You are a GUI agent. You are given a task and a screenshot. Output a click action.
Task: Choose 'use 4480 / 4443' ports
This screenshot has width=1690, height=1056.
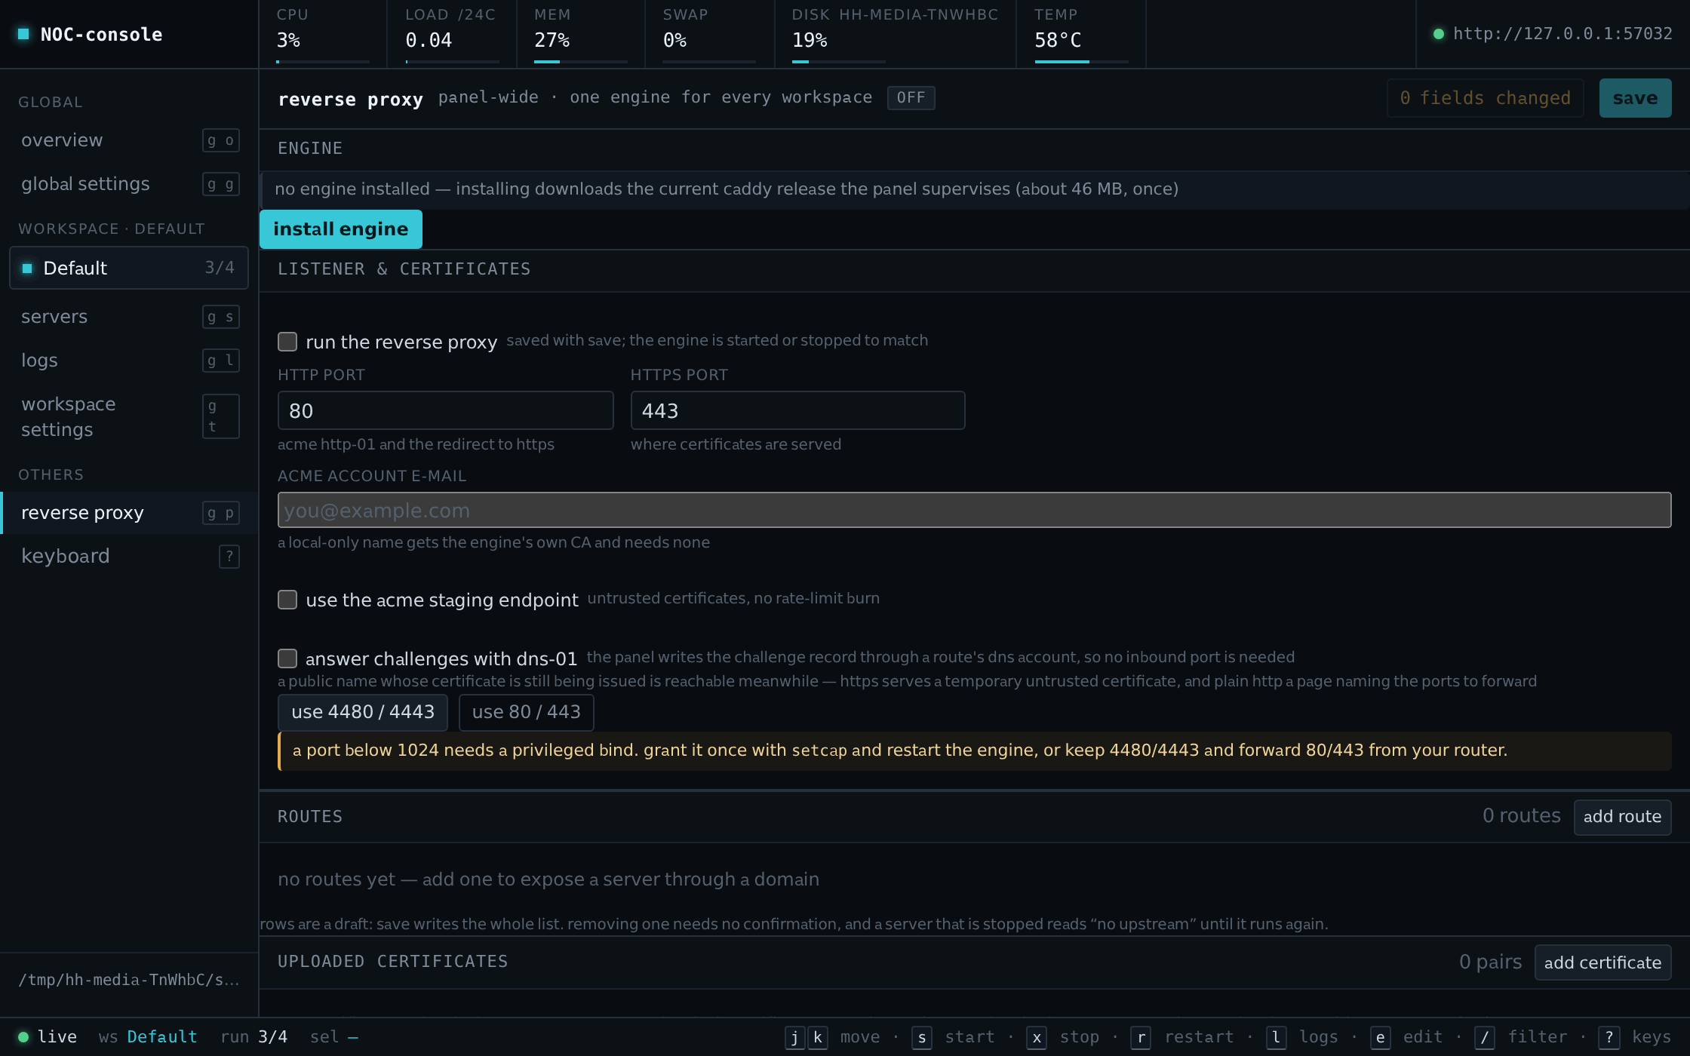(363, 713)
